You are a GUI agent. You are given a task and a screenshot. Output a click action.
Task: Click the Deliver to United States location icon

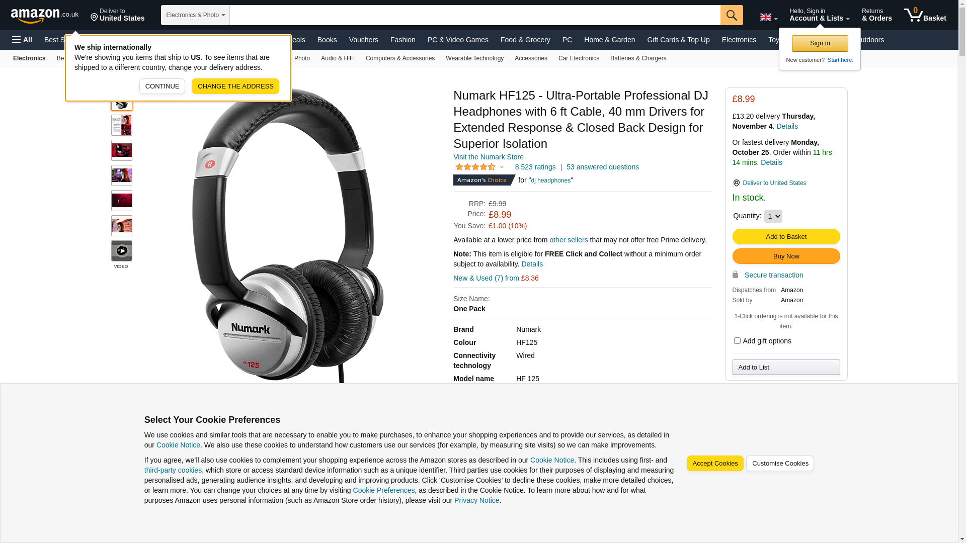click(x=736, y=183)
